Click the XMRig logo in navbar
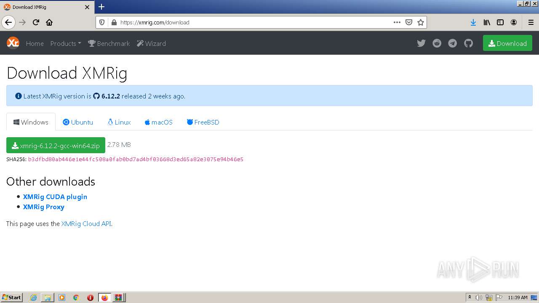The height and width of the screenshot is (303, 539). [13, 43]
